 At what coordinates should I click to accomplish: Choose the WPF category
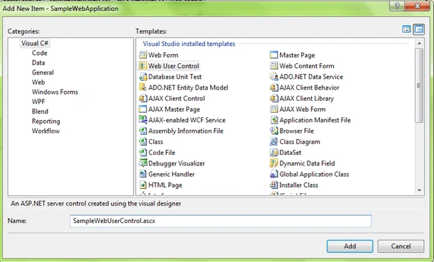[x=38, y=101]
